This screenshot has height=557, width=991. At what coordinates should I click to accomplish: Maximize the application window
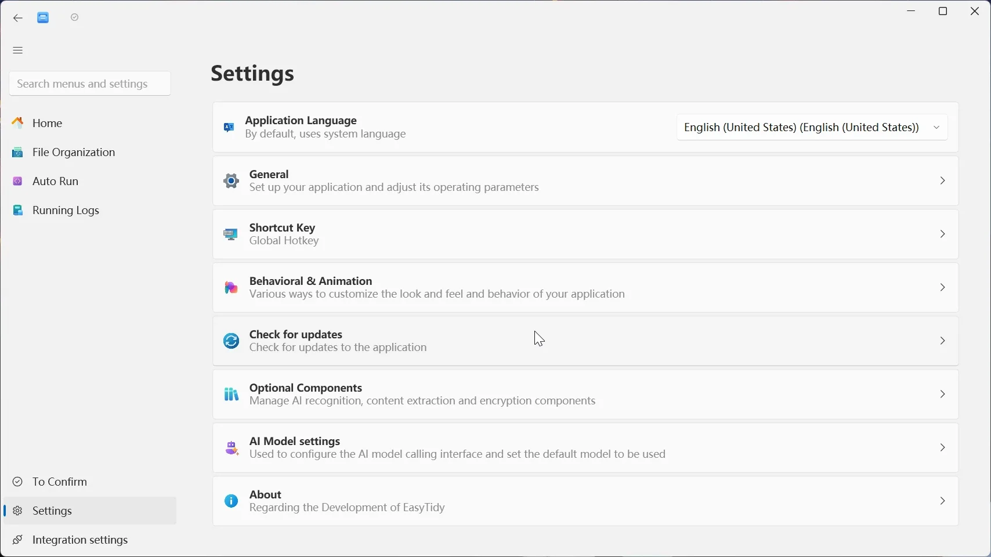tap(943, 12)
